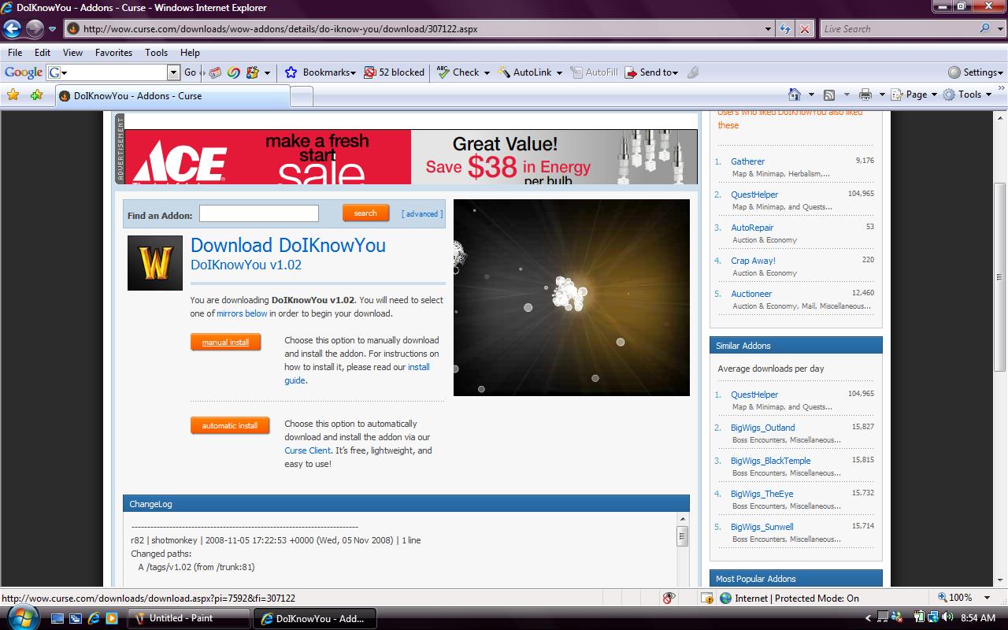The image size is (1008, 630).
Task: Click the browser Forward arrow button
Action: tap(35, 29)
